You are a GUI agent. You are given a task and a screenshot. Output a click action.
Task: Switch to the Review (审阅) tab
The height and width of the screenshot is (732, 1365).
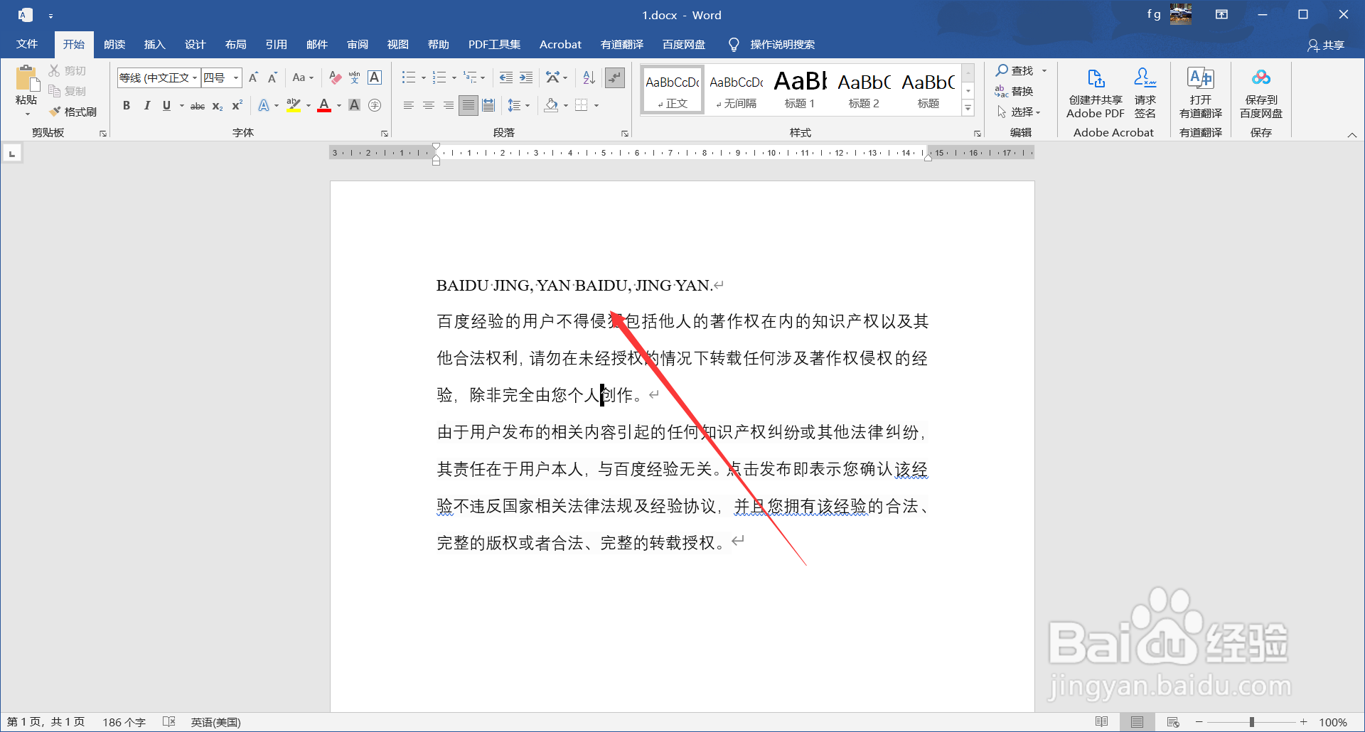click(357, 44)
